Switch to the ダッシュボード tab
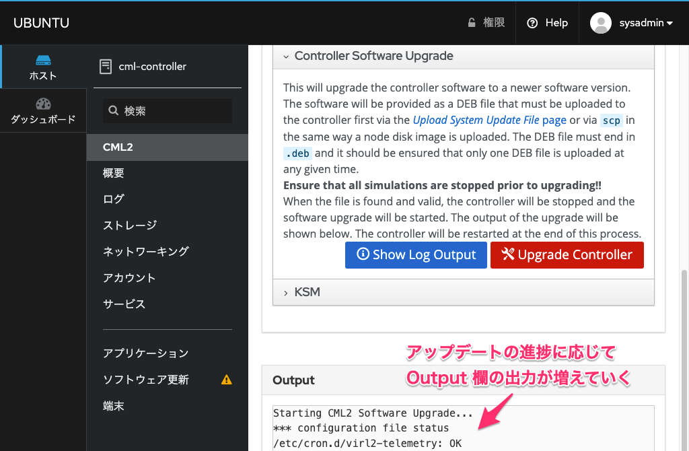Viewport: 689px width, 451px height. (x=43, y=111)
